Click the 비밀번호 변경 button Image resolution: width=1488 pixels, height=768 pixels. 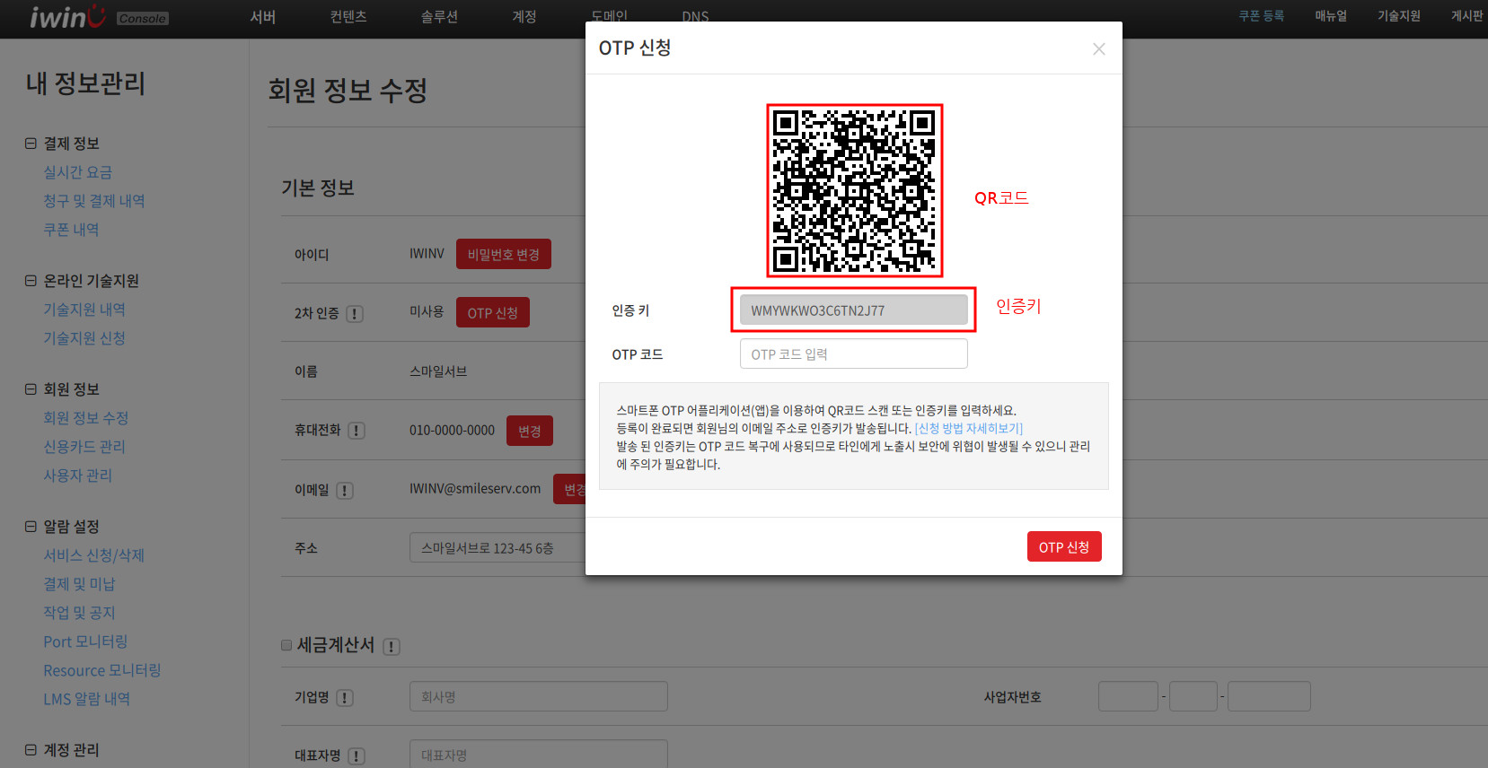tap(504, 254)
